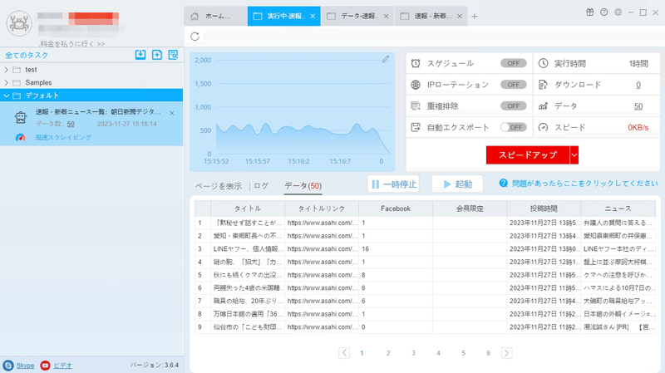Click the import task icon in sidebar header

click(x=140, y=55)
